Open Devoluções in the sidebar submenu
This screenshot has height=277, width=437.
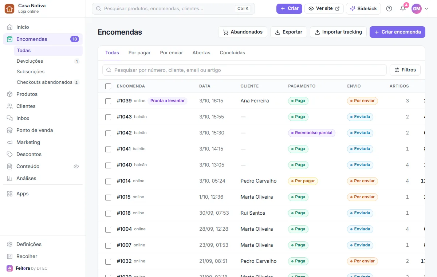click(x=48, y=61)
